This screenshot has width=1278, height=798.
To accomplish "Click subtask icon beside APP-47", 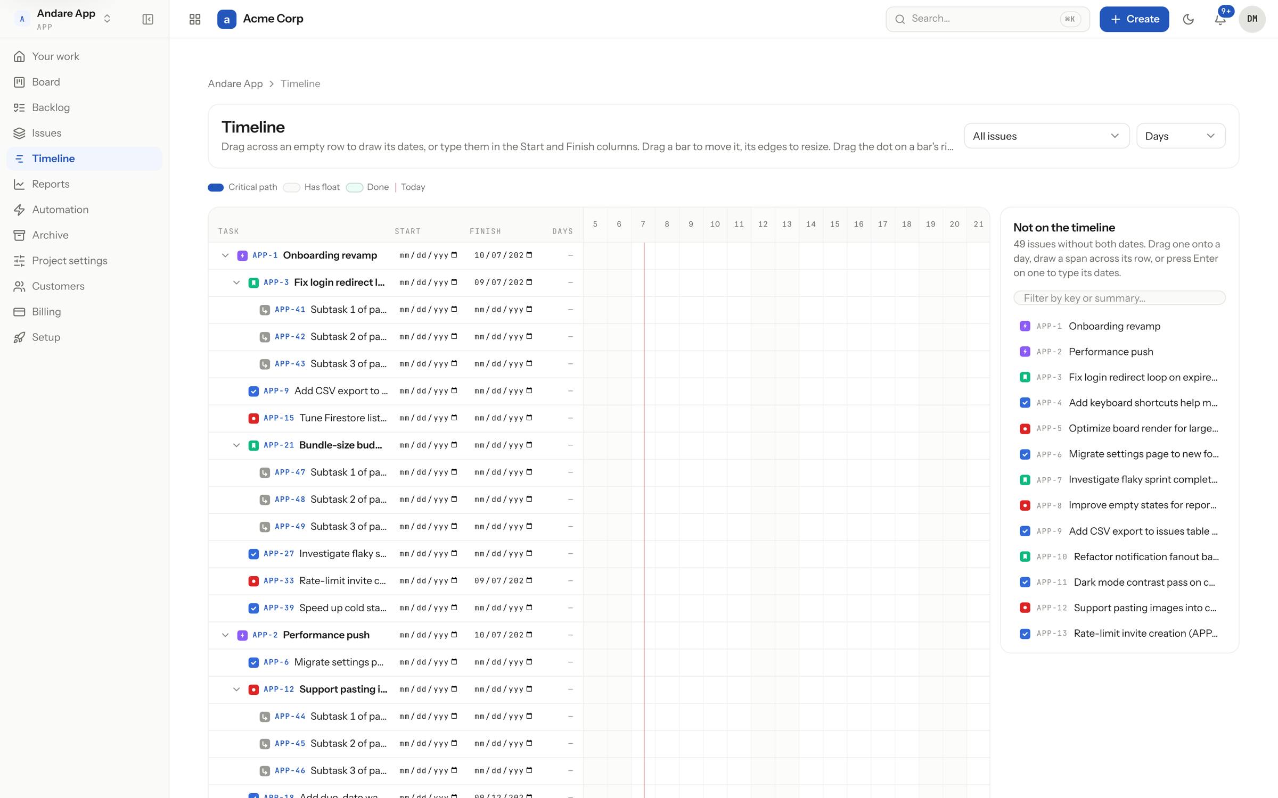I will [265, 472].
